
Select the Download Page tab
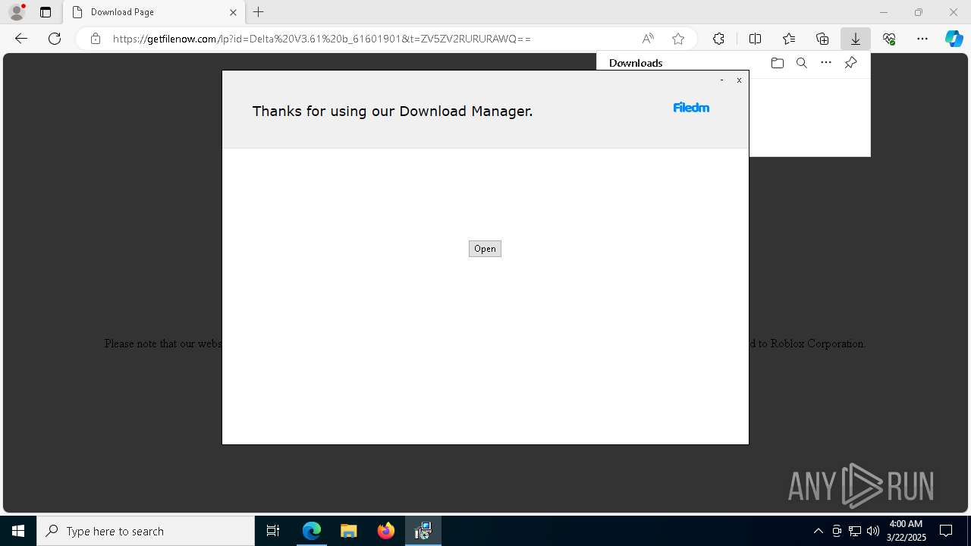(x=154, y=12)
